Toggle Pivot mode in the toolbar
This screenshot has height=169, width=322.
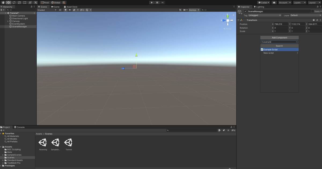coord(45,2)
